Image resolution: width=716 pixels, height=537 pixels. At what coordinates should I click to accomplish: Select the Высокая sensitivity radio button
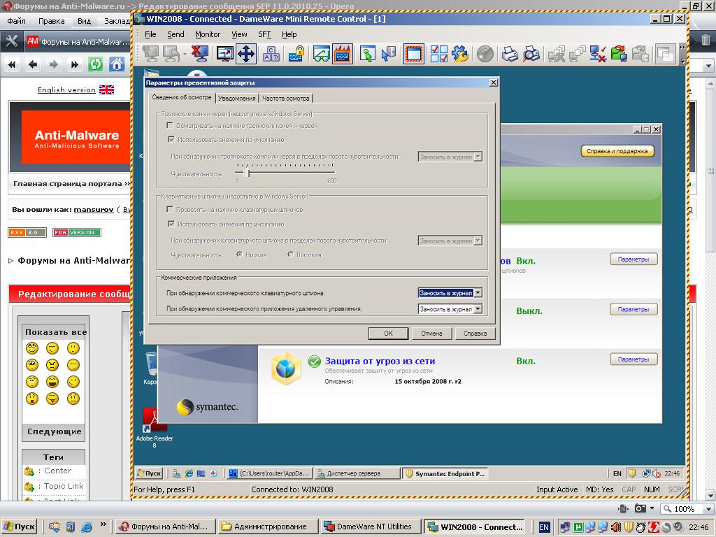pyautogui.click(x=290, y=255)
